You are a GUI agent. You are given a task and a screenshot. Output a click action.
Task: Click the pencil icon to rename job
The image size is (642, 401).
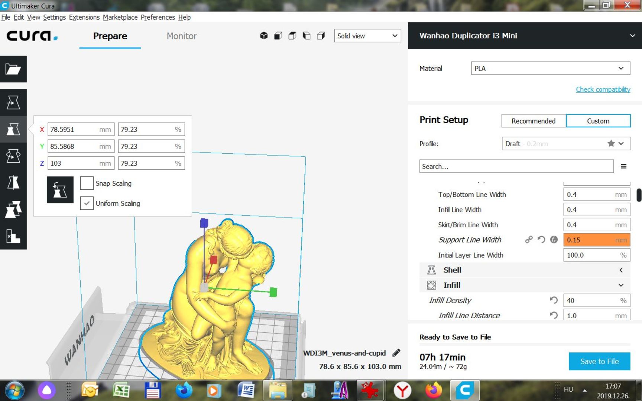[396, 353]
